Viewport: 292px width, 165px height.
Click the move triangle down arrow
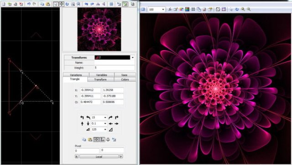point(88,124)
